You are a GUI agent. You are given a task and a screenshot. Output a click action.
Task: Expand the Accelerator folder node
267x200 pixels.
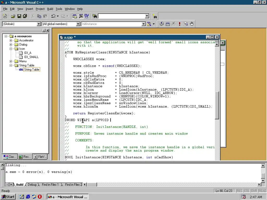11,40
